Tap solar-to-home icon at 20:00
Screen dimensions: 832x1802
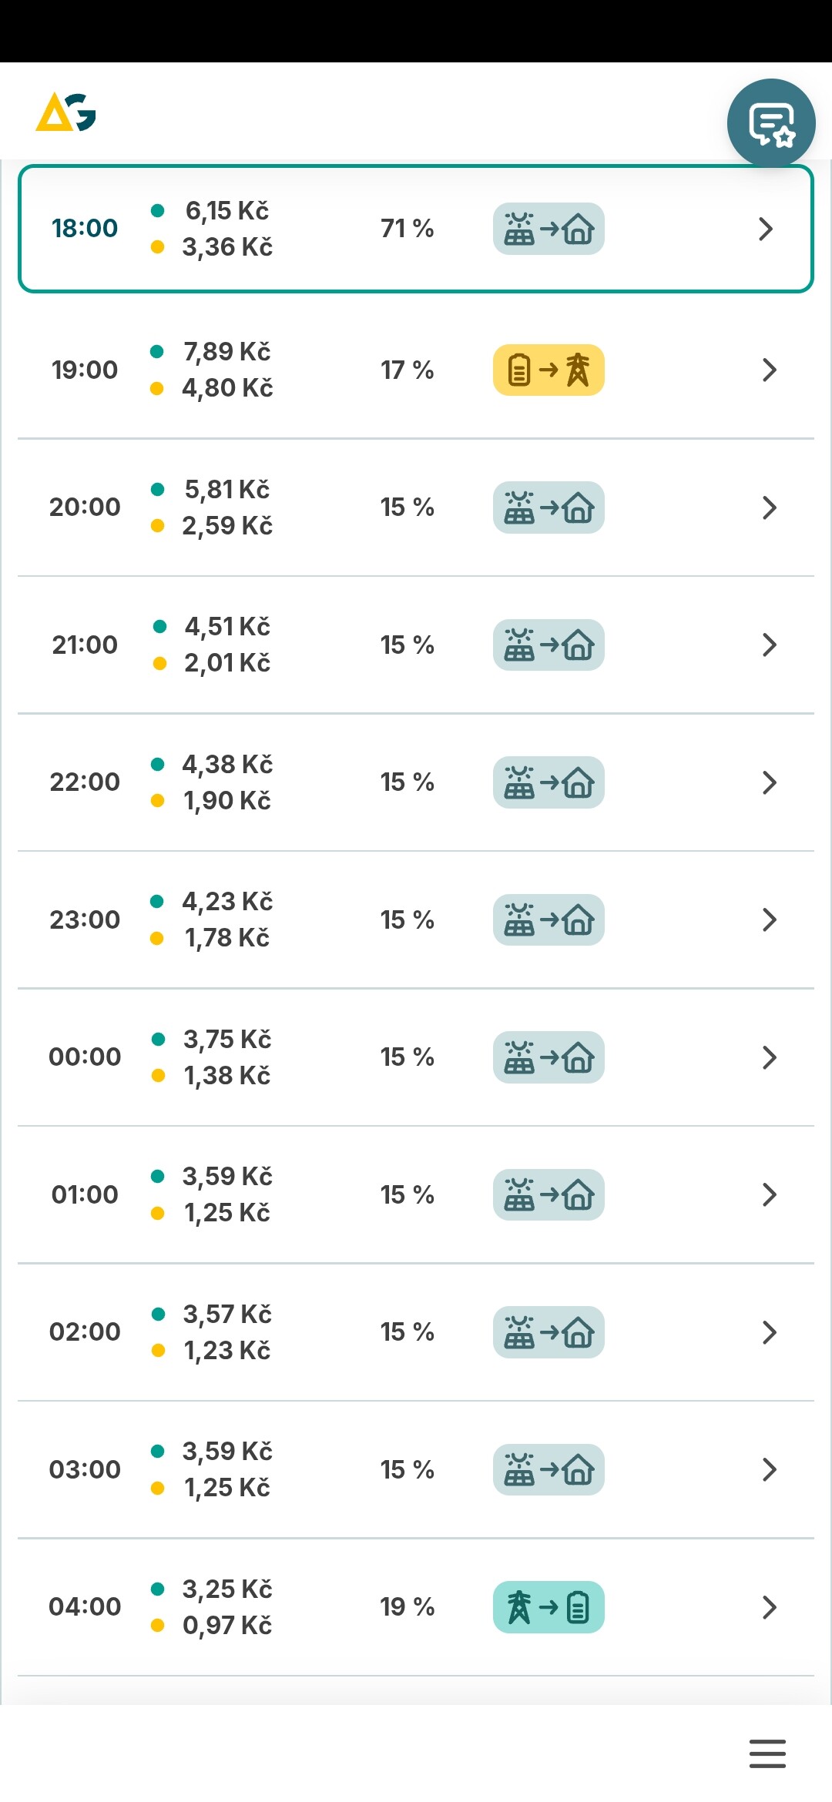tap(549, 507)
